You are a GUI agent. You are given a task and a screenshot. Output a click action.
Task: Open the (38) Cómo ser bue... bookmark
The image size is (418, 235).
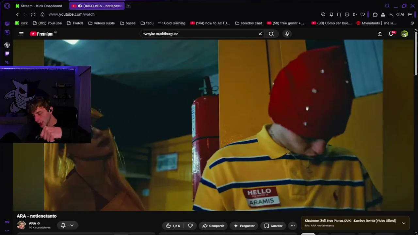[331, 23]
